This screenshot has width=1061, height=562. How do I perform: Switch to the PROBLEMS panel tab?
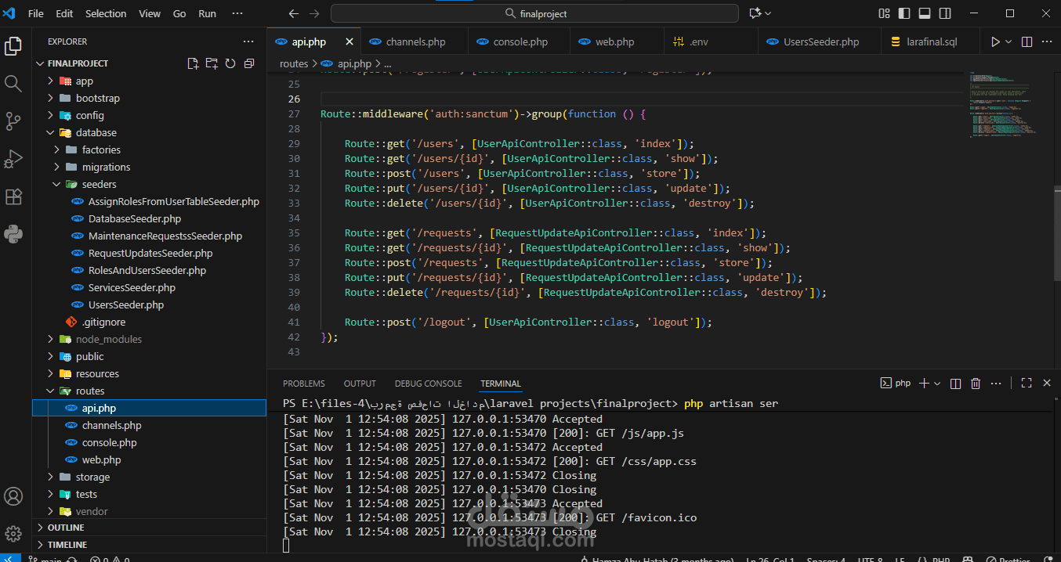(x=303, y=384)
